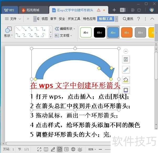This screenshot has height=153, width=158.
Task: Select the curved double-arrow connector shape
Action: point(37,35)
